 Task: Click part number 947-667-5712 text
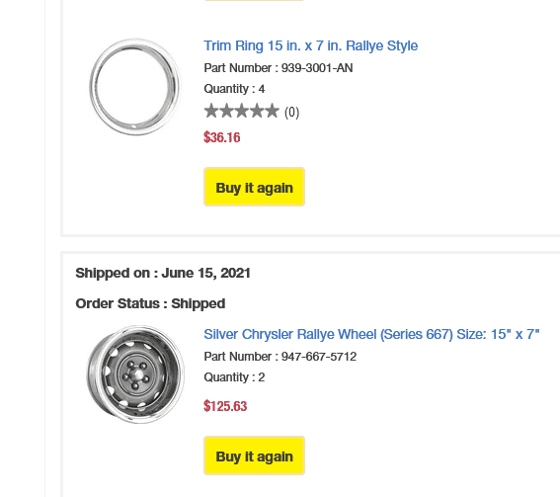pyautogui.click(x=280, y=357)
